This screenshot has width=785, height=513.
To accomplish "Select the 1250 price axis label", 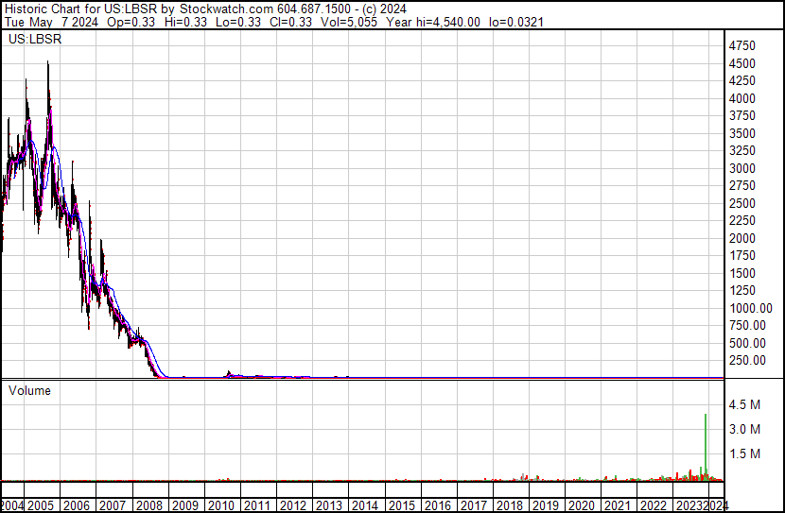I will pyautogui.click(x=741, y=291).
